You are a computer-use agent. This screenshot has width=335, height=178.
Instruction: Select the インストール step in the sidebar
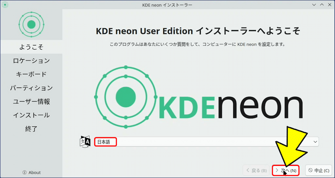[x=31, y=115]
